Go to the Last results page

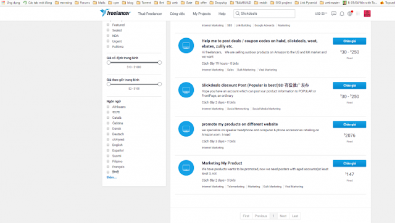tap(295, 216)
